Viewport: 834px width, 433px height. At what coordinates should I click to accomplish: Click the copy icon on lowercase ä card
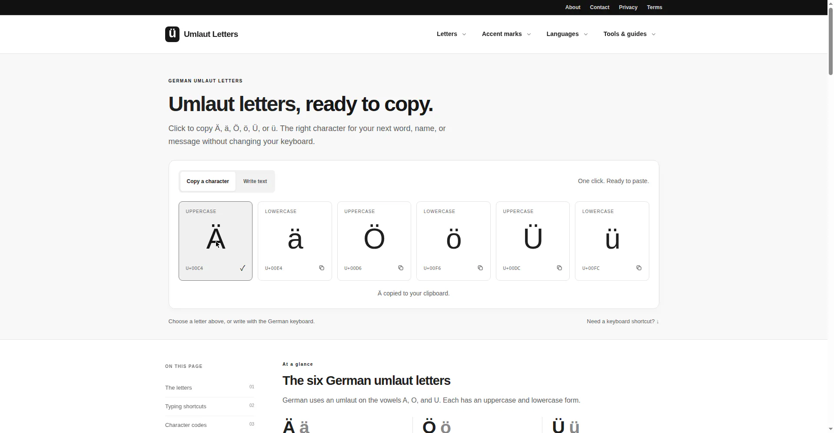[322, 268]
